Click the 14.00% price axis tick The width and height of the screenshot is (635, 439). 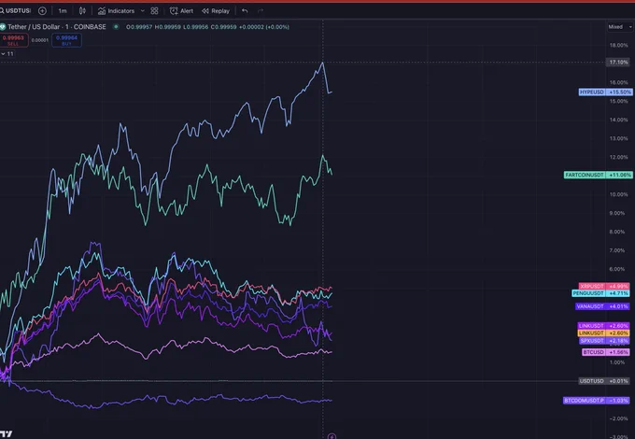coord(619,120)
